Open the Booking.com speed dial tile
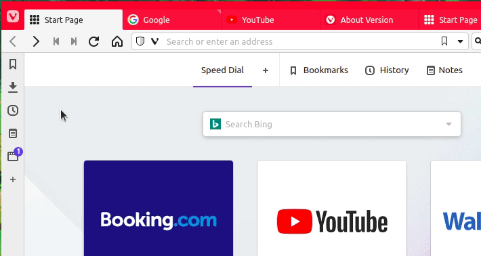The image size is (481, 256). click(159, 208)
